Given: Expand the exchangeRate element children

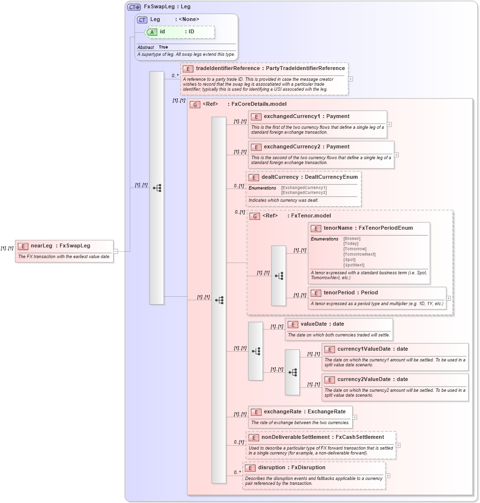Looking at the screenshot, I should 354,417.
